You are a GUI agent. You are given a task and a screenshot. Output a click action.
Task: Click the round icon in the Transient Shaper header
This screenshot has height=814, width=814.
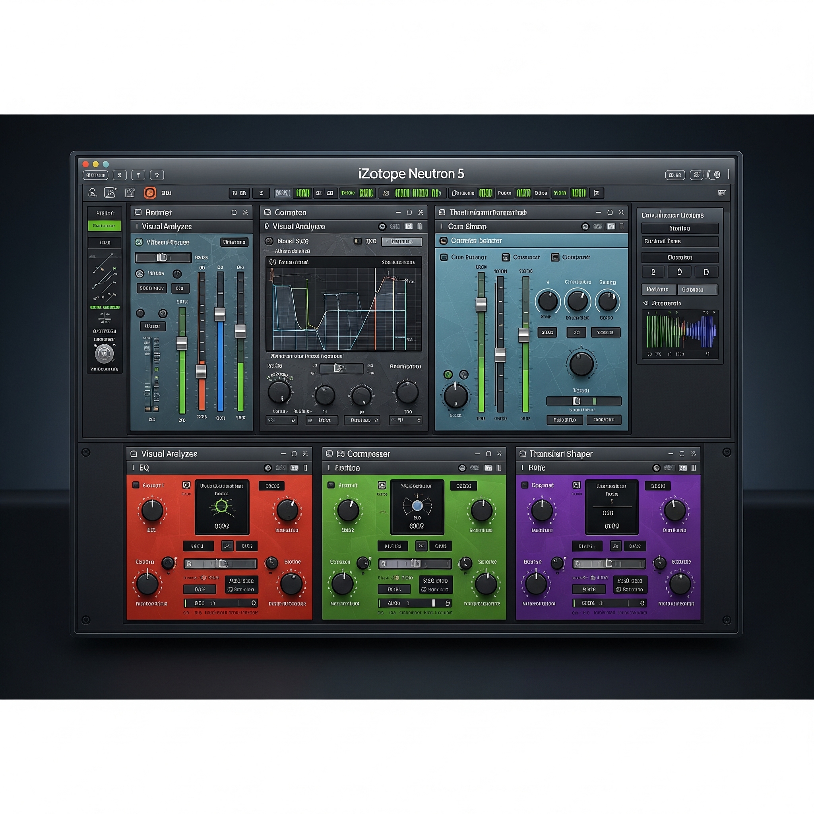pyautogui.click(x=656, y=468)
